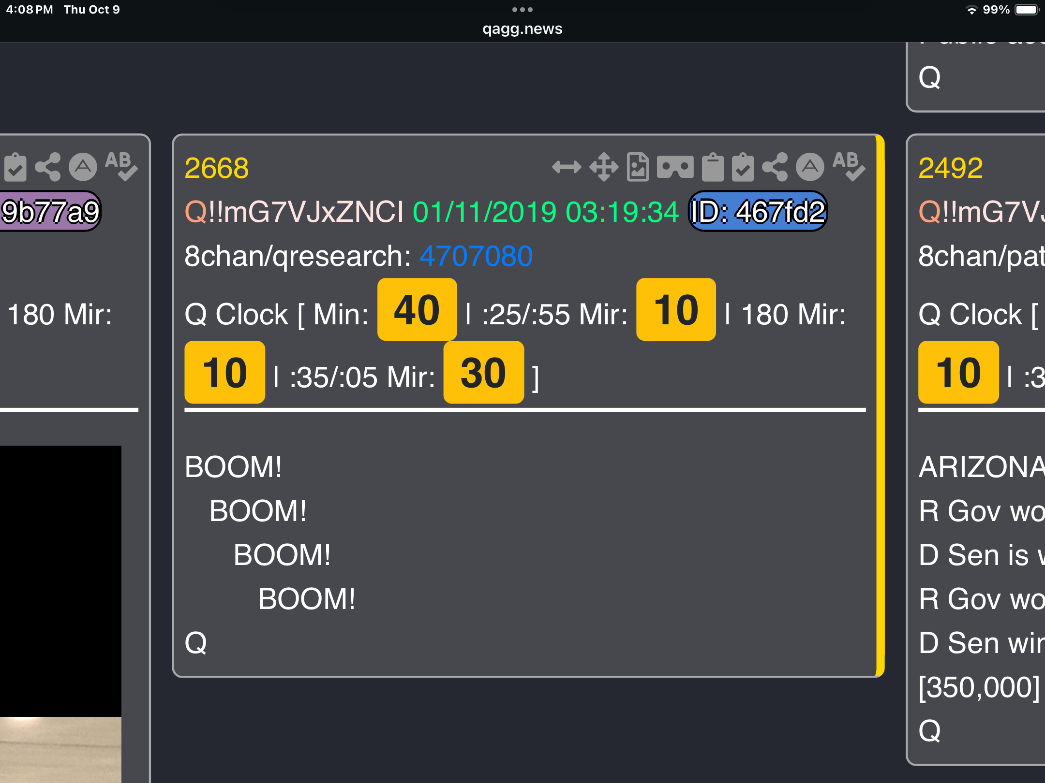Click the clipboard checkmark icon on post 2668
Viewport: 1045px width, 783px height.
[743, 167]
